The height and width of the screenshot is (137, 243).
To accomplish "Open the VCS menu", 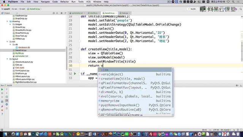I will click(88, 2).
